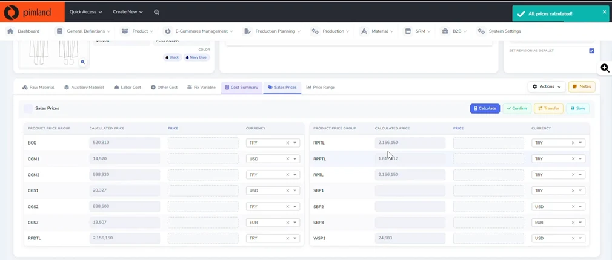The image size is (612, 260).
Task: Clear the RPTL currency TRY selection
Action: click(x=573, y=175)
